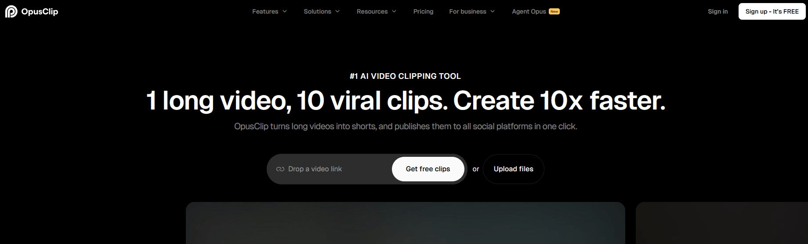Open Agent Opus page
Screen dimensions: 808x244
click(x=529, y=11)
